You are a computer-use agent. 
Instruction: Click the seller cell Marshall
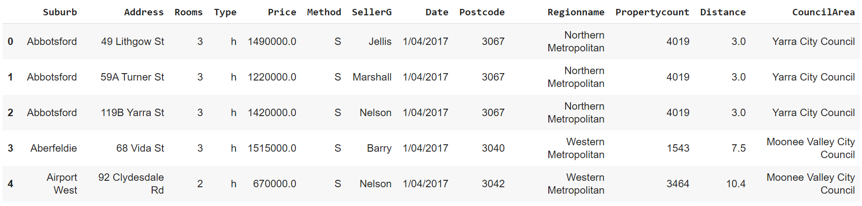point(372,77)
